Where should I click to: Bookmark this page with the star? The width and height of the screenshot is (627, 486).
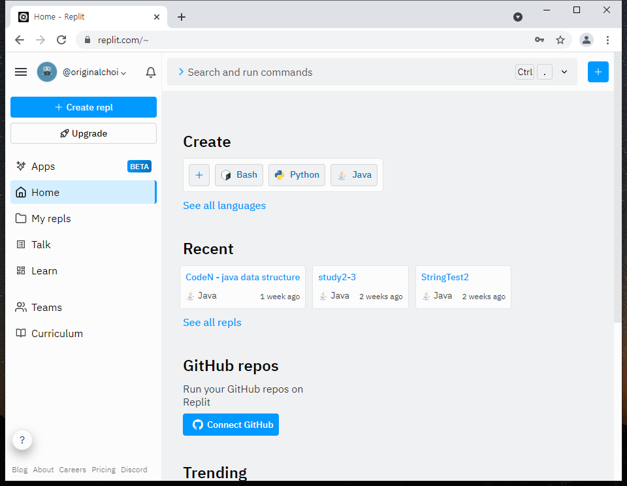(560, 40)
